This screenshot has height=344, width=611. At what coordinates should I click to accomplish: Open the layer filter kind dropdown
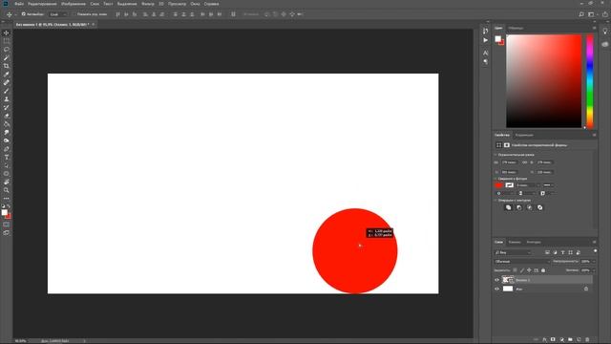point(513,252)
